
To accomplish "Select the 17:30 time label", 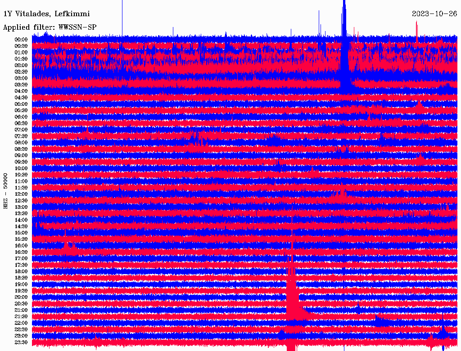I will coord(21,265).
